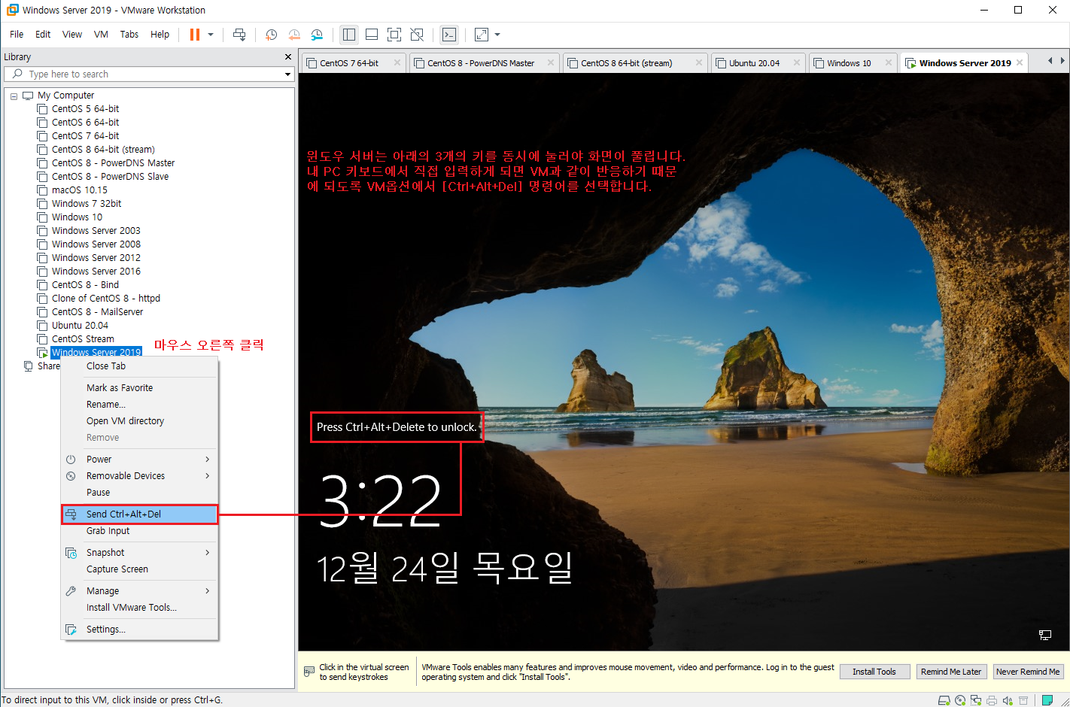Click the hard disk status bar icon
Viewport: 1070px width, 707px height.
point(944,700)
